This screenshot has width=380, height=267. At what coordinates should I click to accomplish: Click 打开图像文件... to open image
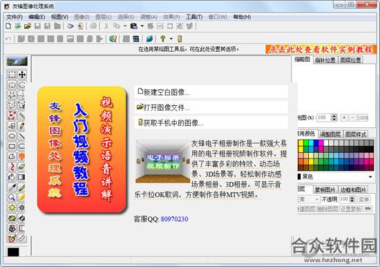click(211, 107)
